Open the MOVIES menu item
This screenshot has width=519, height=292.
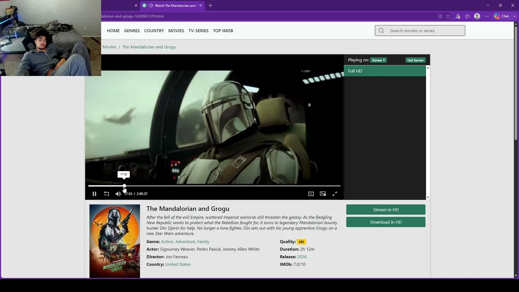(176, 31)
